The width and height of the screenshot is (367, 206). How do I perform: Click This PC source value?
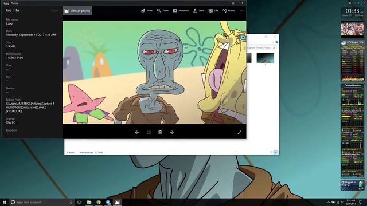pyautogui.click(x=11, y=122)
